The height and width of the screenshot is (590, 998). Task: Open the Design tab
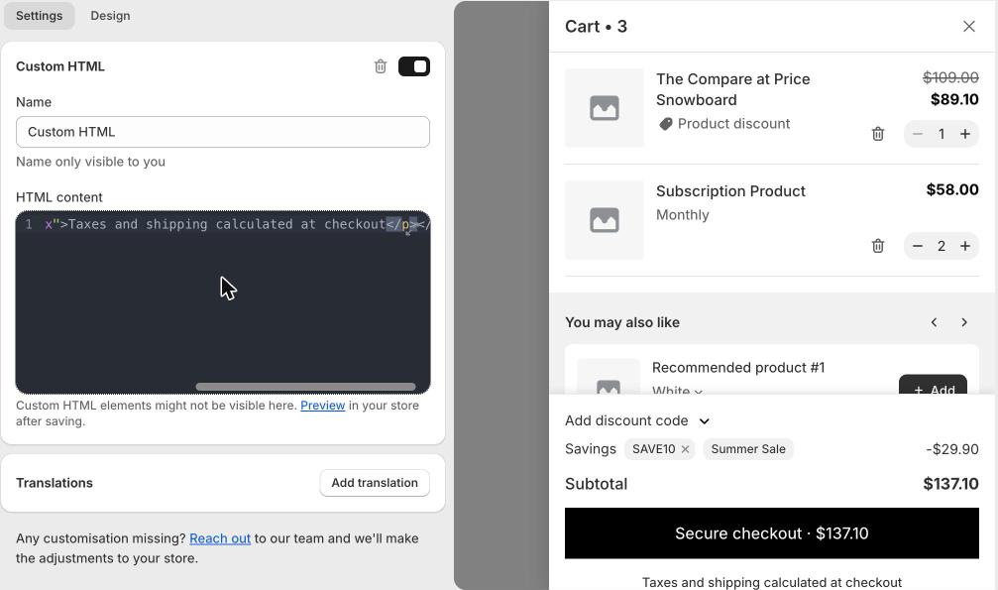(110, 15)
